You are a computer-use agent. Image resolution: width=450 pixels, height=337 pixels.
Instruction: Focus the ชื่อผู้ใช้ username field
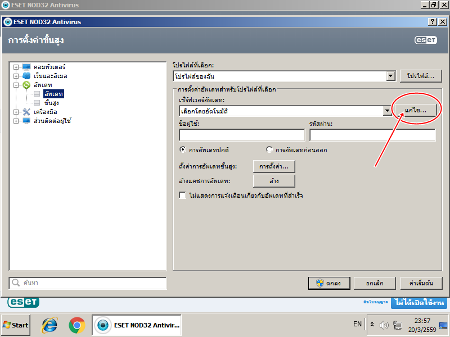tap(242, 135)
